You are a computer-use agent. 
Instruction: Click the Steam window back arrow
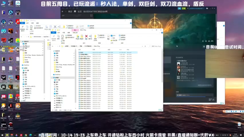pyautogui.click(x=63, y=12)
